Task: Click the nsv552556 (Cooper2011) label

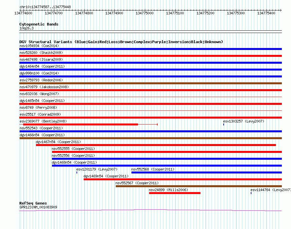Action: coord(73,155)
